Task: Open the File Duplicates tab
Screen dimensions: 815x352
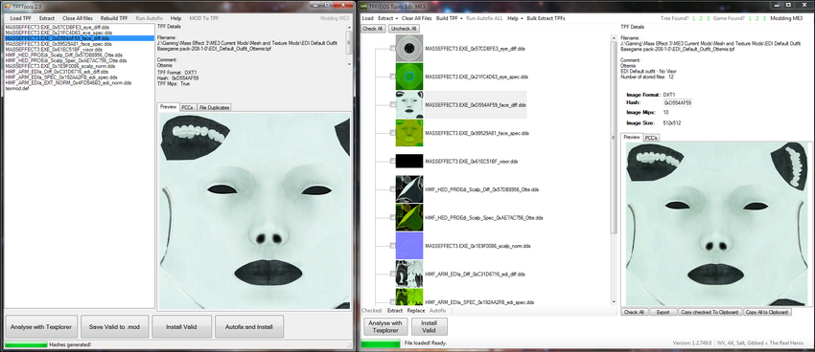Action: pyautogui.click(x=214, y=107)
